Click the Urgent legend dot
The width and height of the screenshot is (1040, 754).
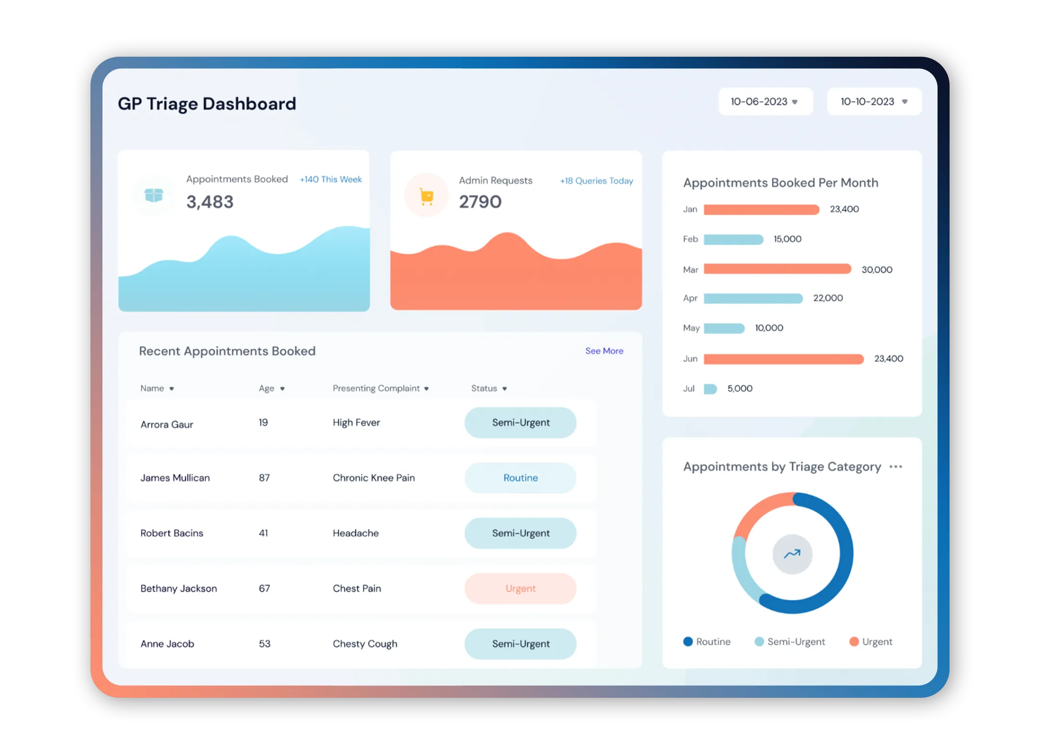(855, 641)
